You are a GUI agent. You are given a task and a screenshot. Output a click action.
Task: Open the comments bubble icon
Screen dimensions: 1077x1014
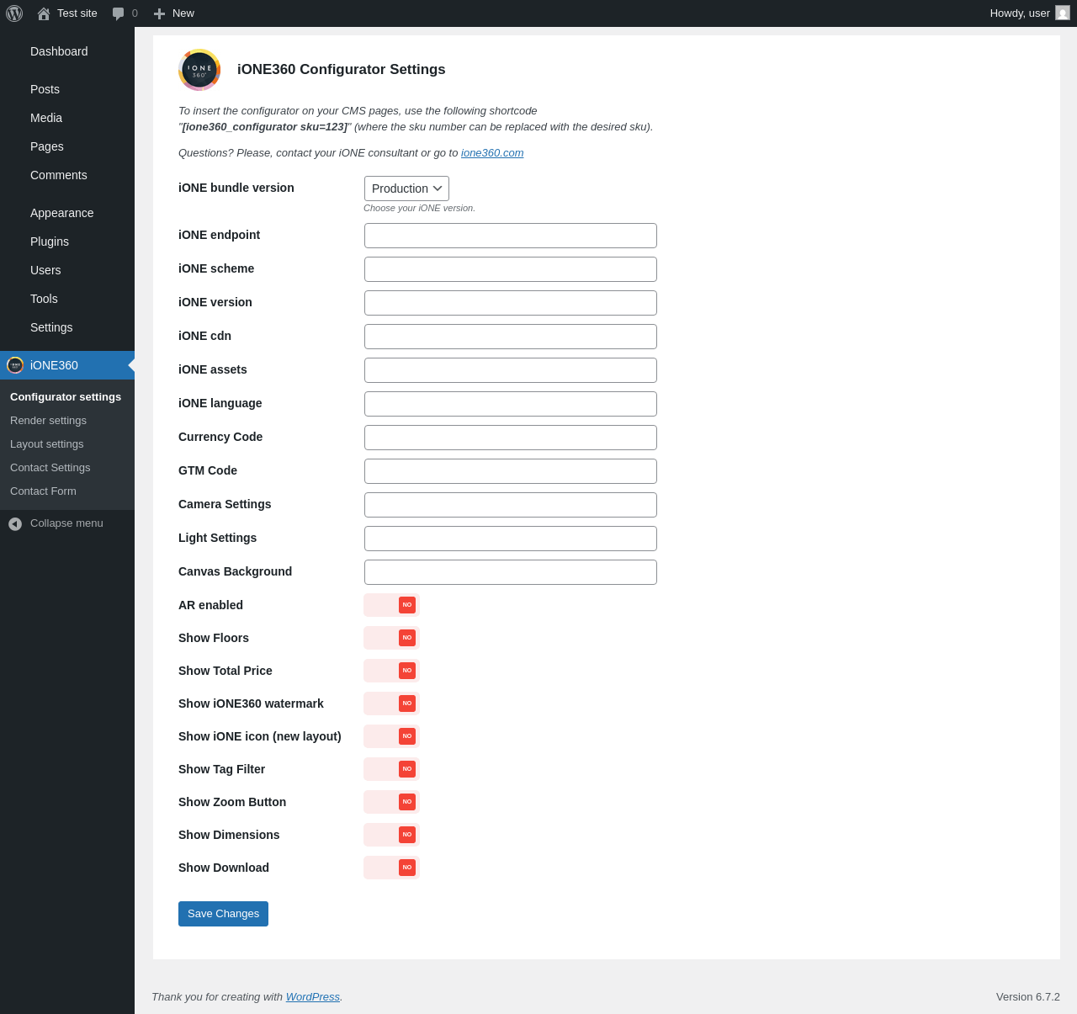coord(119,13)
